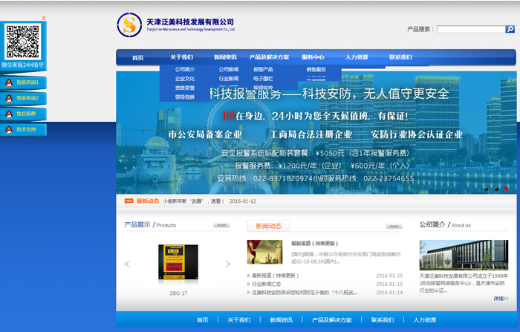Click the red active banner slide dot
520x332 pixels.
[506, 189]
